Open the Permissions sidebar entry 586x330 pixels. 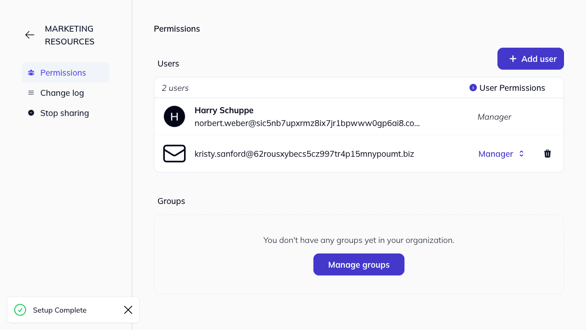click(x=63, y=72)
